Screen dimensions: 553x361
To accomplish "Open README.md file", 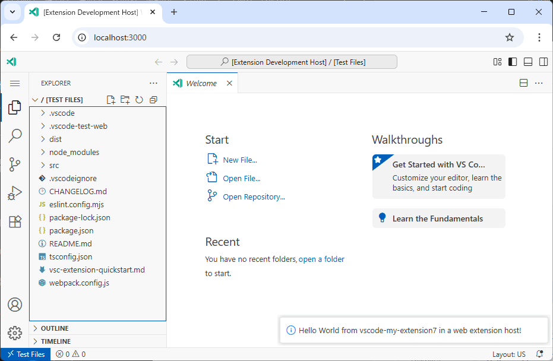I will [98, 243].
